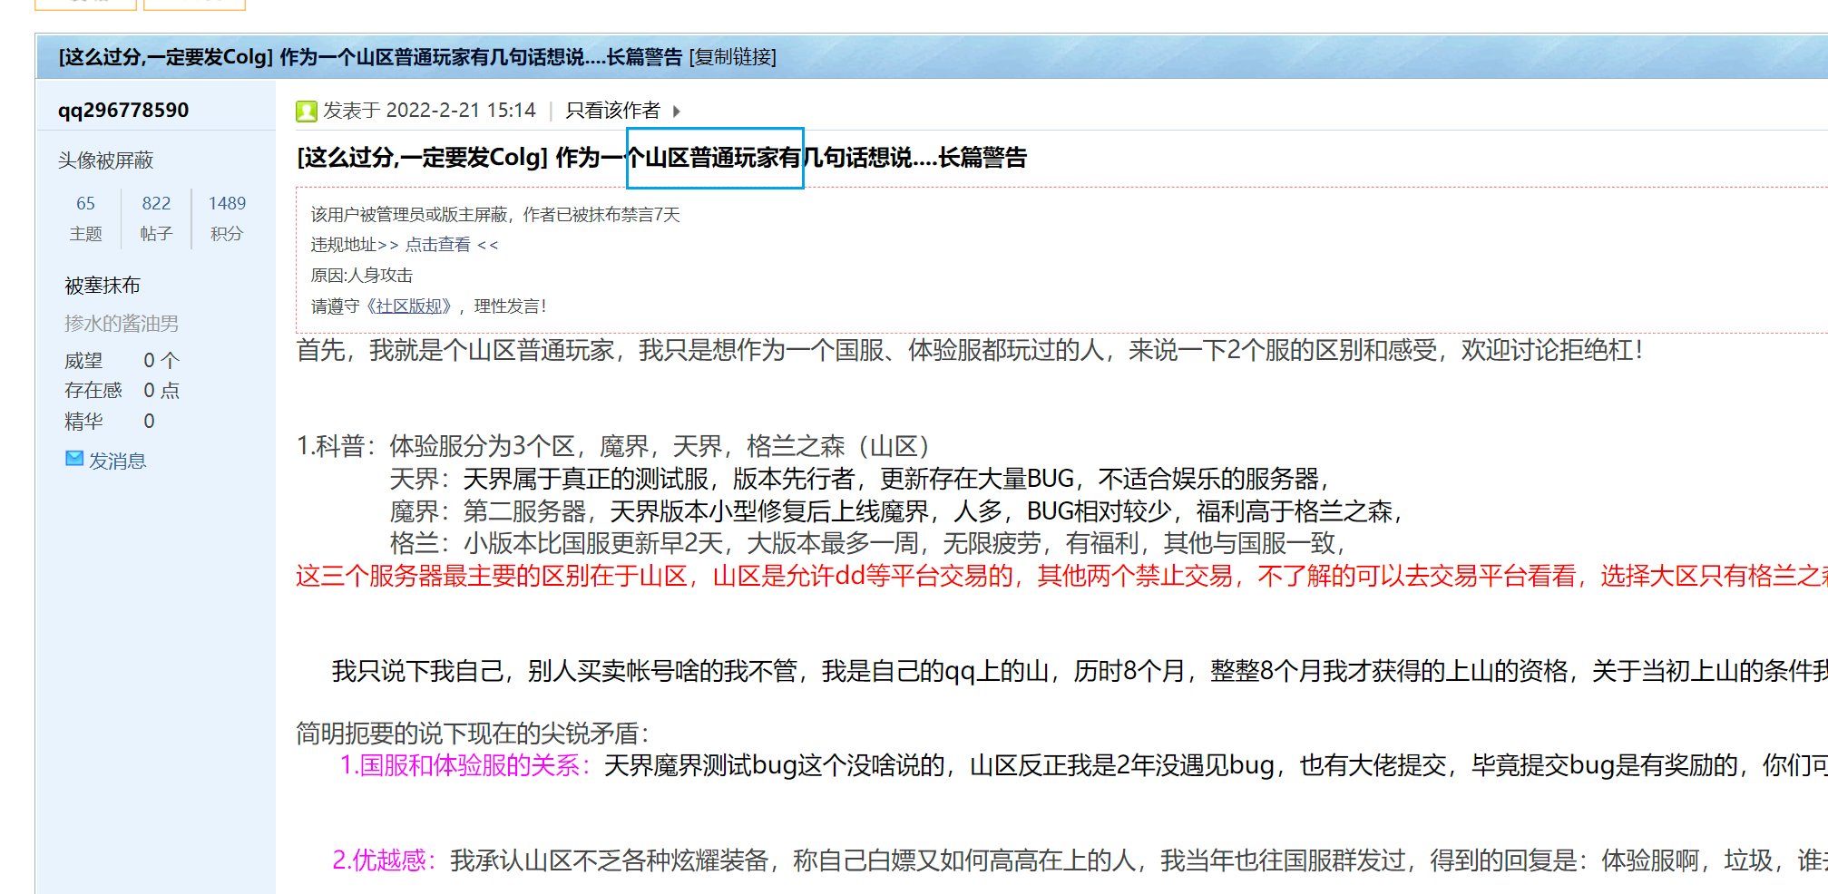The height and width of the screenshot is (894, 1828).
Task: Click 复制链接 to copy the thread link
Action: 733,57
